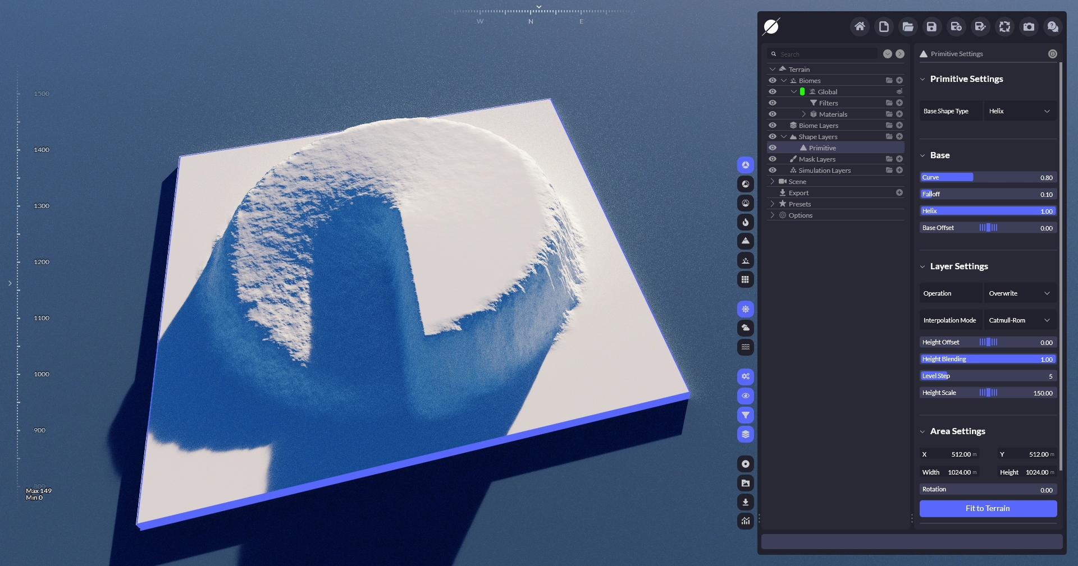The image size is (1078, 566).
Task: Open the Interpolation Mode dropdown
Action: pyautogui.click(x=1020, y=320)
